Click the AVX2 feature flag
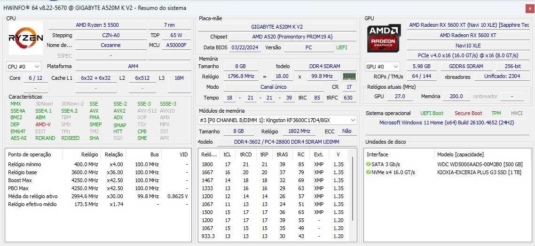Image resolution: width=535 pixels, height=246 pixels. (x=119, y=111)
